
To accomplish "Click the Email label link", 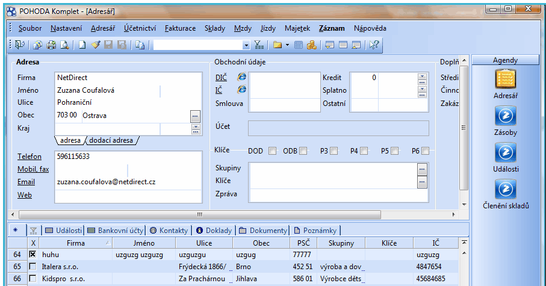I will [x=26, y=182].
